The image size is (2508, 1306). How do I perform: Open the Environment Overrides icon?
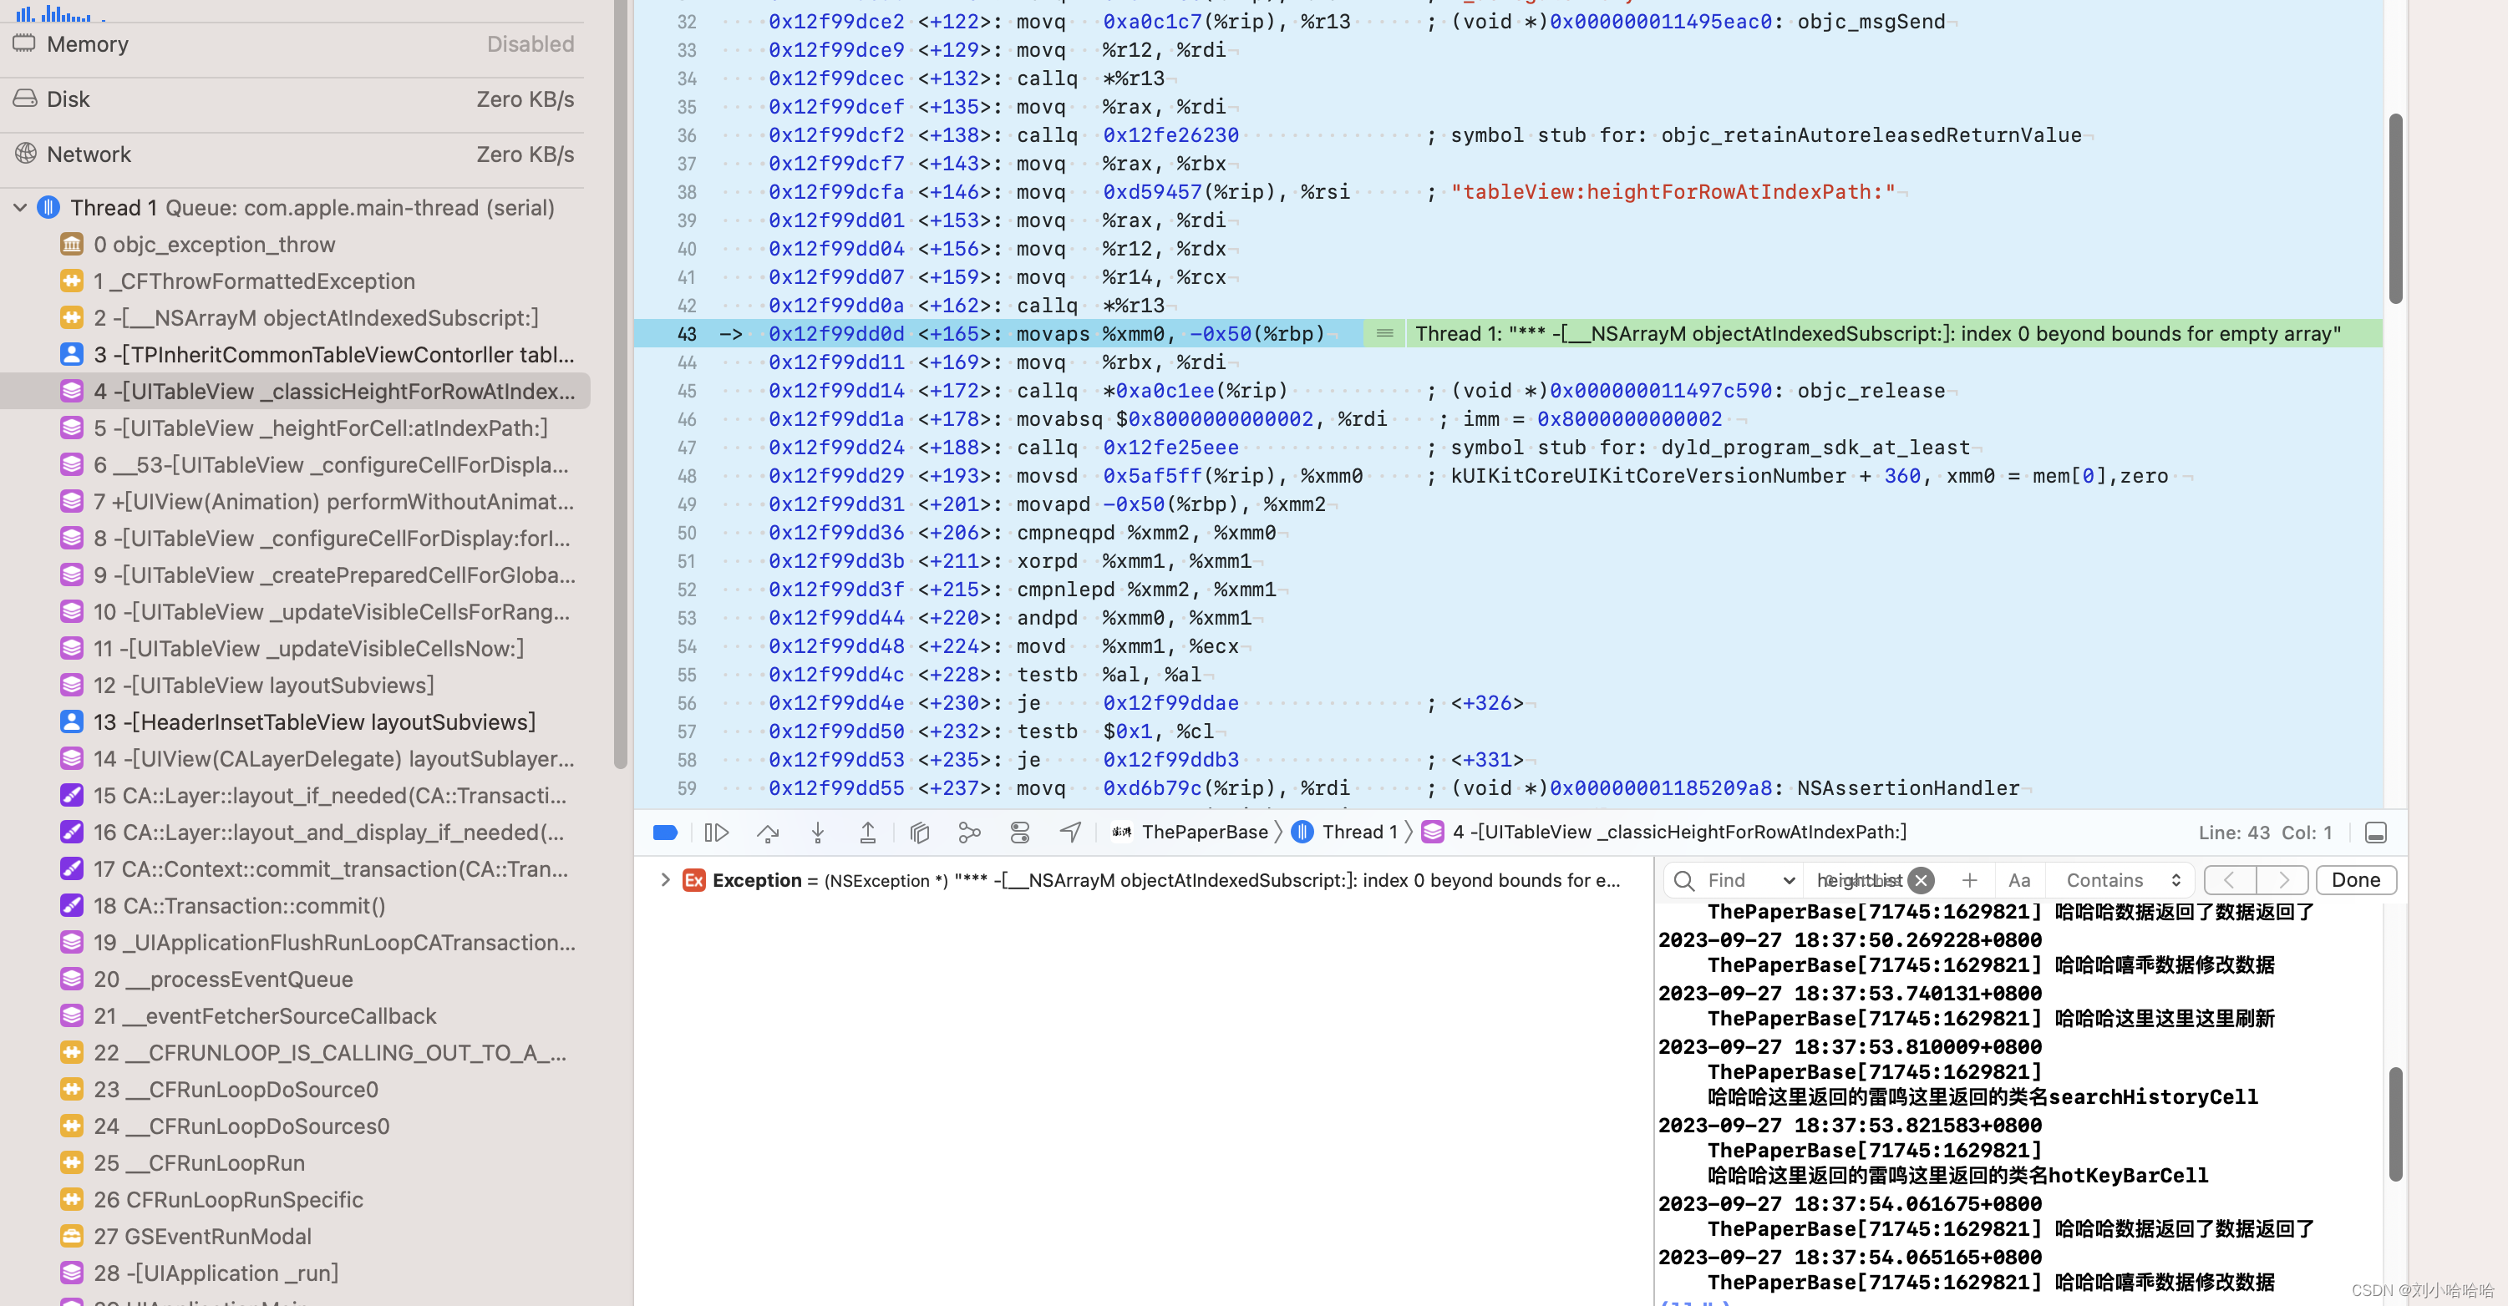(x=1019, y=832)
